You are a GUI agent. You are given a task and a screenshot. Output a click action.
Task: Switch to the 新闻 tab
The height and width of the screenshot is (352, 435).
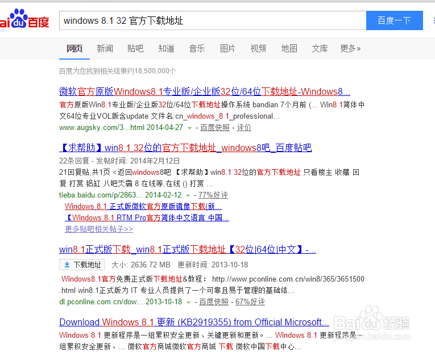(x=105, y=48)
